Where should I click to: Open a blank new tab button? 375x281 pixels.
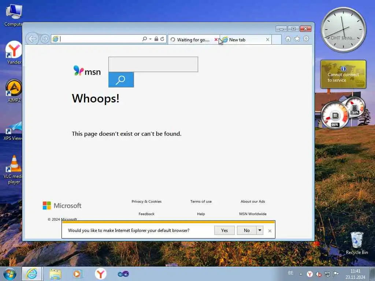point(276,40)
